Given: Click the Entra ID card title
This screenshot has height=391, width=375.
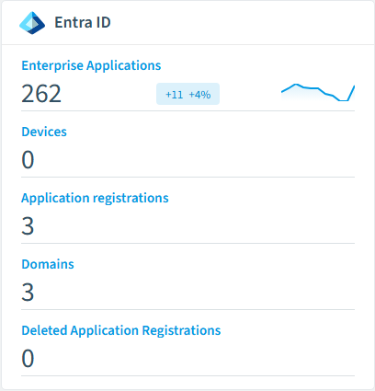Looking at the screenshot, I should [x=83, y=23].
